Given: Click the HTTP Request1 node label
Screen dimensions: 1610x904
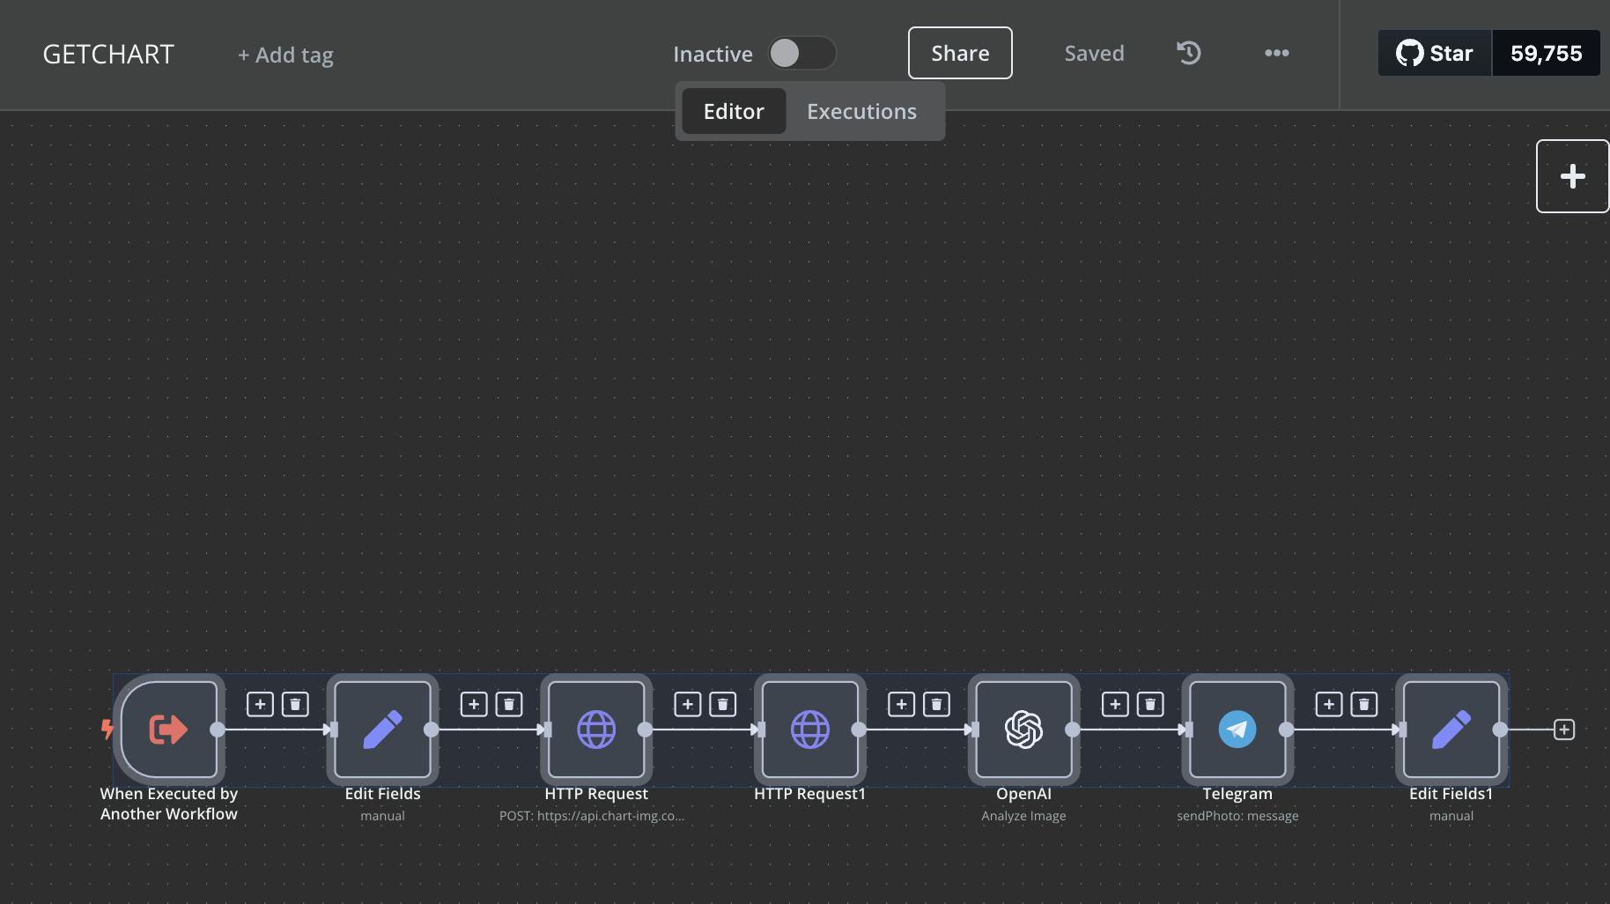Looking at the screenshot, I should coord(810,794).
